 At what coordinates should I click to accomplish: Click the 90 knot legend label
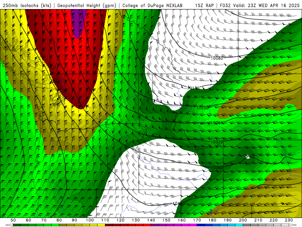[x=74, y=220]
